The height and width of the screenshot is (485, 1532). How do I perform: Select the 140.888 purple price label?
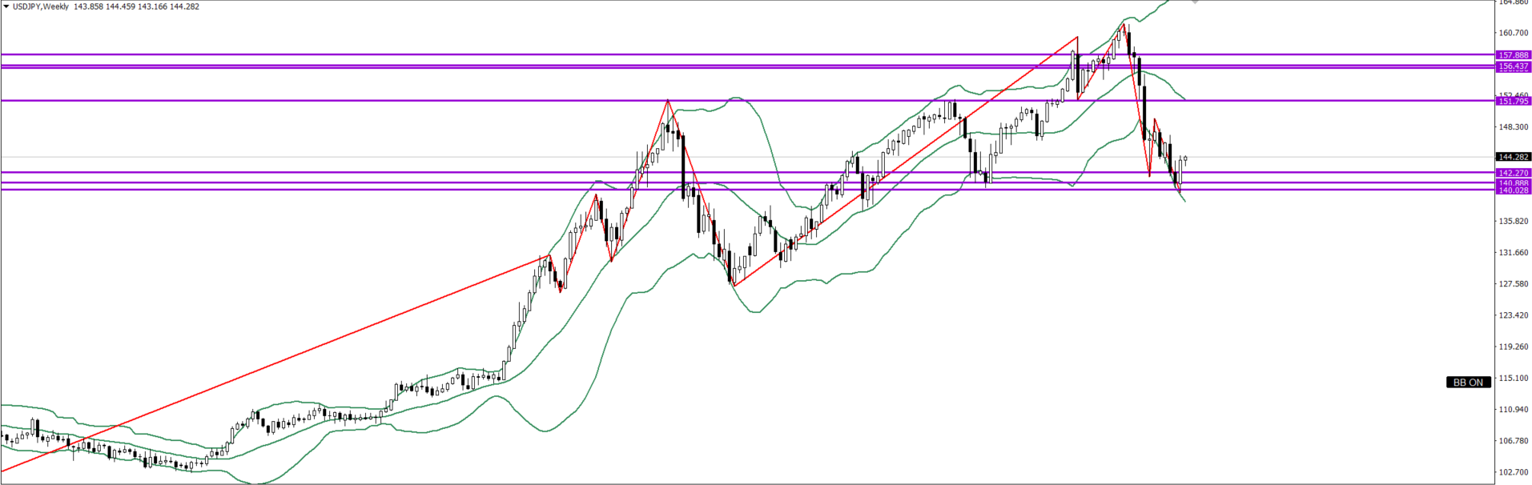[1513, 183]
